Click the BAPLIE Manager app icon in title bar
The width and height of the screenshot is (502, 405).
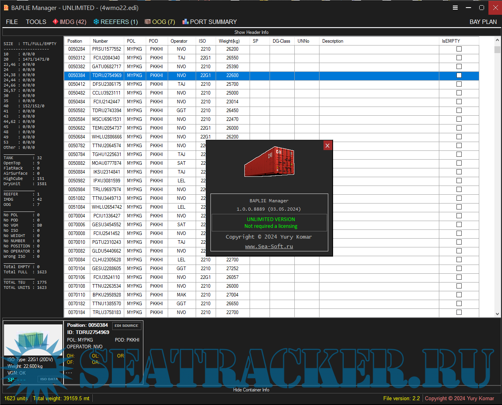6,8
